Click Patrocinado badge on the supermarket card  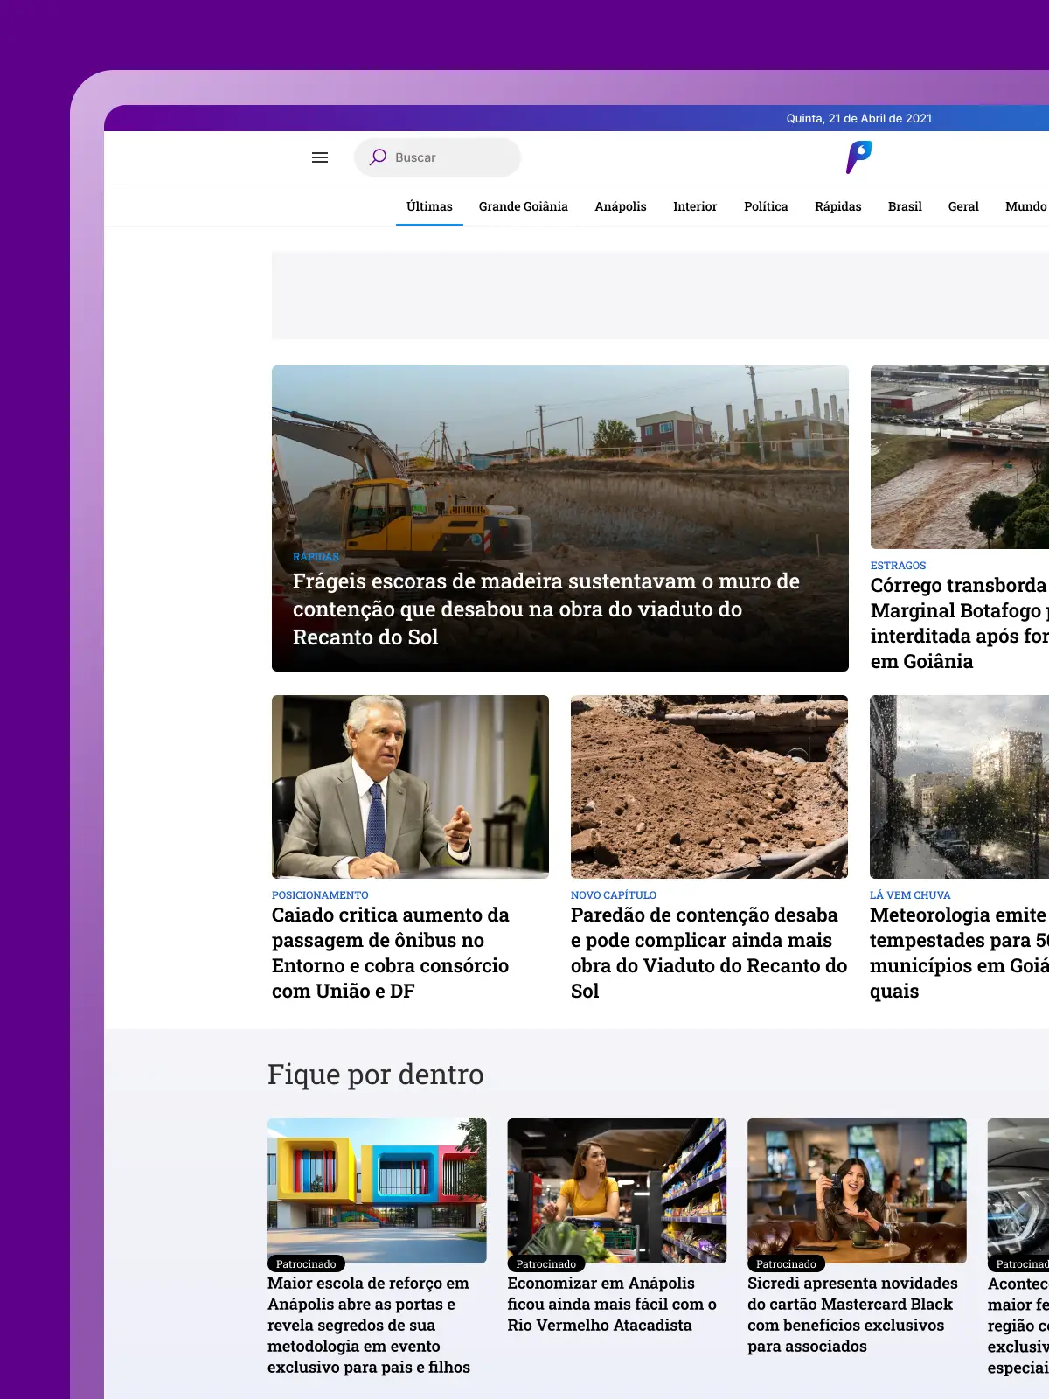tap(546, 1264)
